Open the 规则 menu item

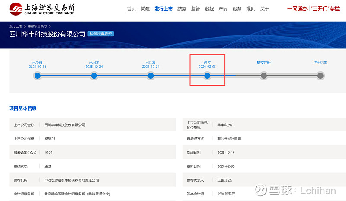point(251,9)
